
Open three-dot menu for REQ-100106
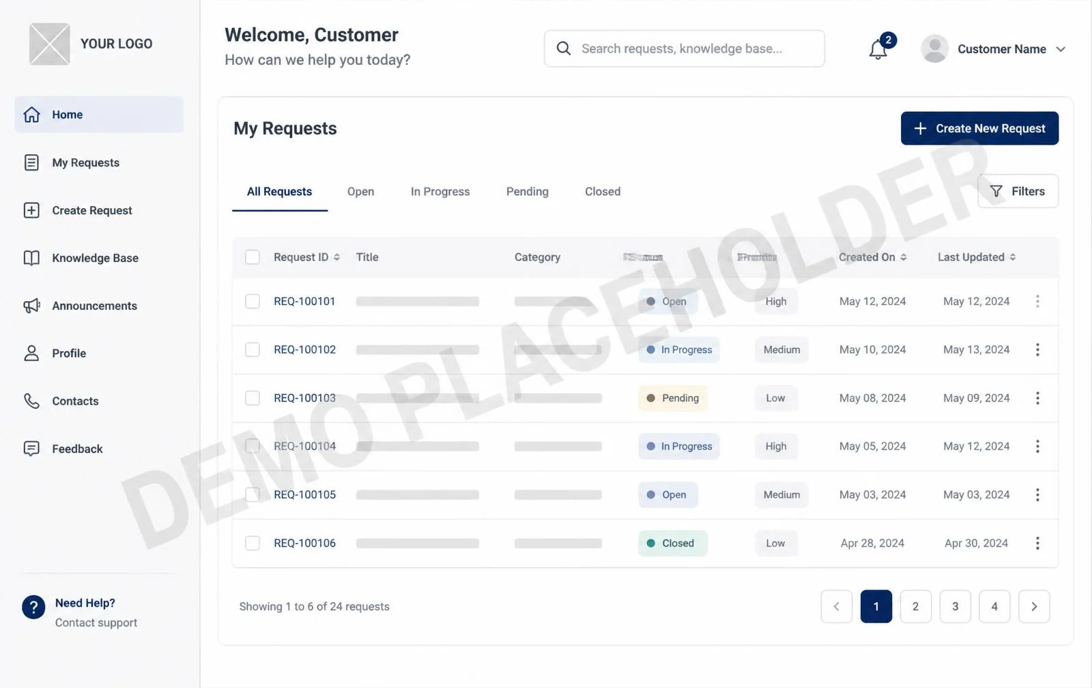[1037, 543]
